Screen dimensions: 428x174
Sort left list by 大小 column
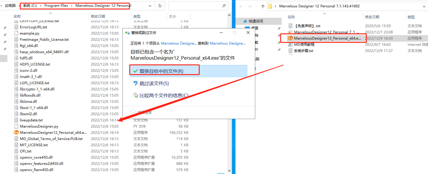tap(172, 16)
